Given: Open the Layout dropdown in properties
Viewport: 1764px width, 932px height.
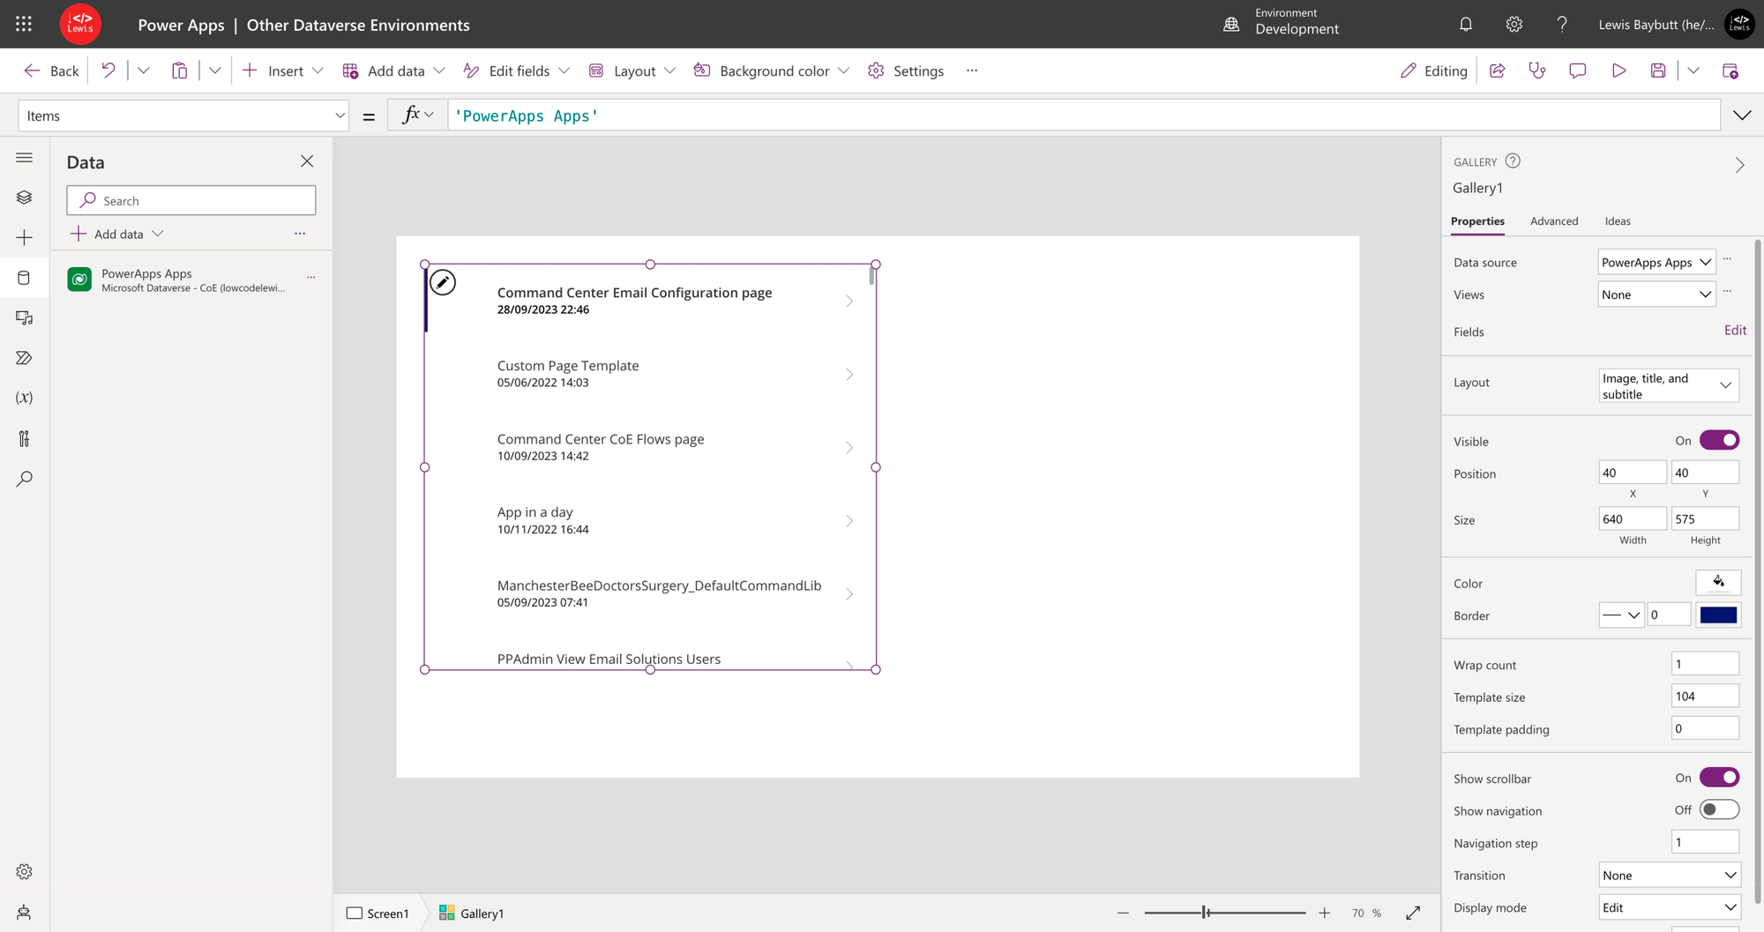Looking at the screenshot, I should click(x=1669, y=385).
